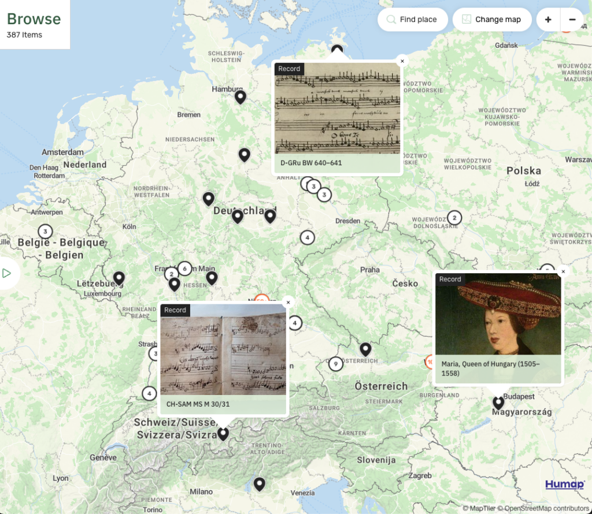592x514 pixels.
Task: Close the CH-SAM MS M 30/31 popup
Action: click(x=287, y=302)
